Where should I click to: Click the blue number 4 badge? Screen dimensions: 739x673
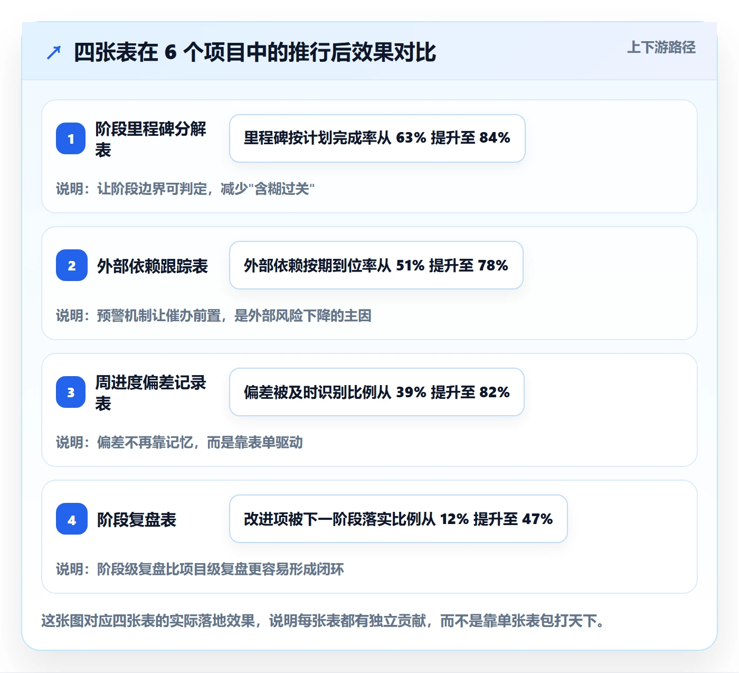tap(71, 519)
